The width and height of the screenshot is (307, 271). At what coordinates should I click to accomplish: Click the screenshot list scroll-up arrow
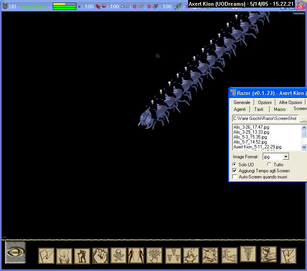tap(304, 128)
